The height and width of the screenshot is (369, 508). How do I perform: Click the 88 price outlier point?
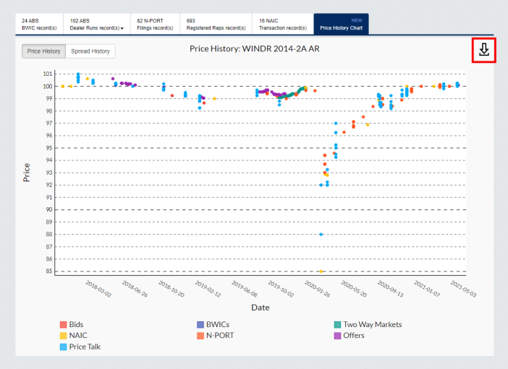click(x=321, y=234)
